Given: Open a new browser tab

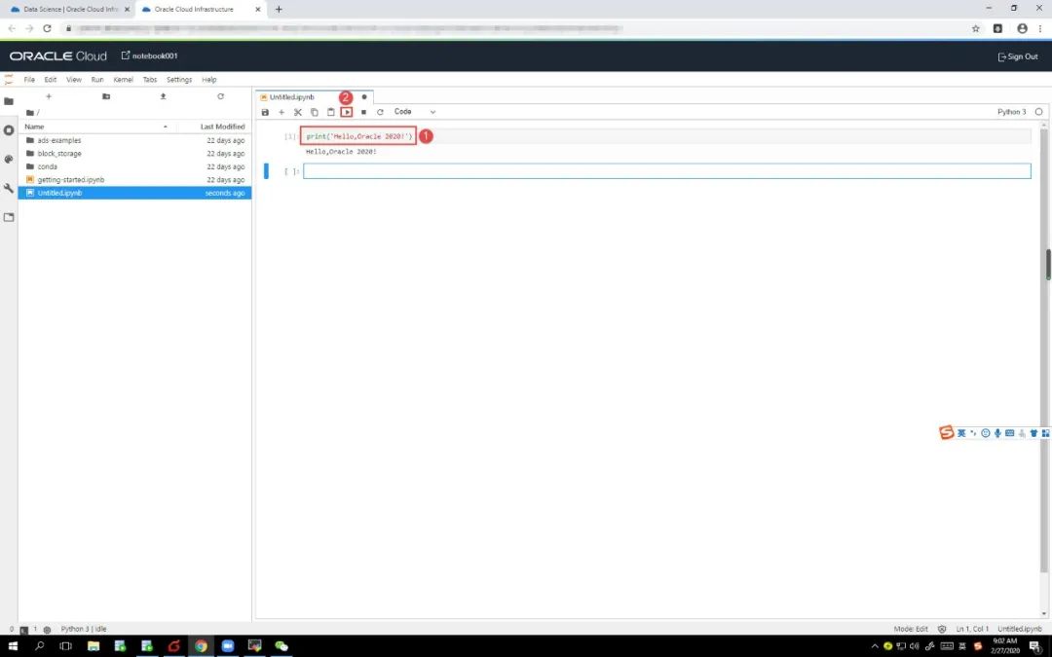Looking at the screenshot, I should coord(280,10).
